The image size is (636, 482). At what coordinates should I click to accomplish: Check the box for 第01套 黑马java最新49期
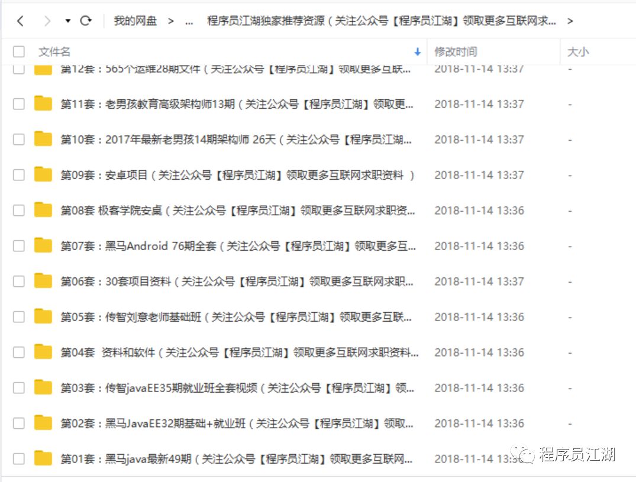coord(19,458)
